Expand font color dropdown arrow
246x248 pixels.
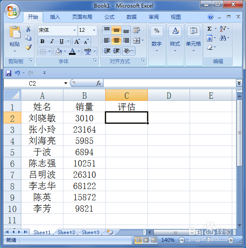pyautogui.click(x=79, y=51)
